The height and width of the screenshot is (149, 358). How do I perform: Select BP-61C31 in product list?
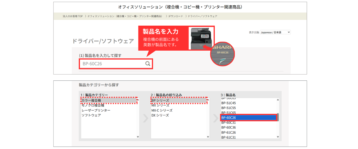pyautogui.click(x=229, y=137)
